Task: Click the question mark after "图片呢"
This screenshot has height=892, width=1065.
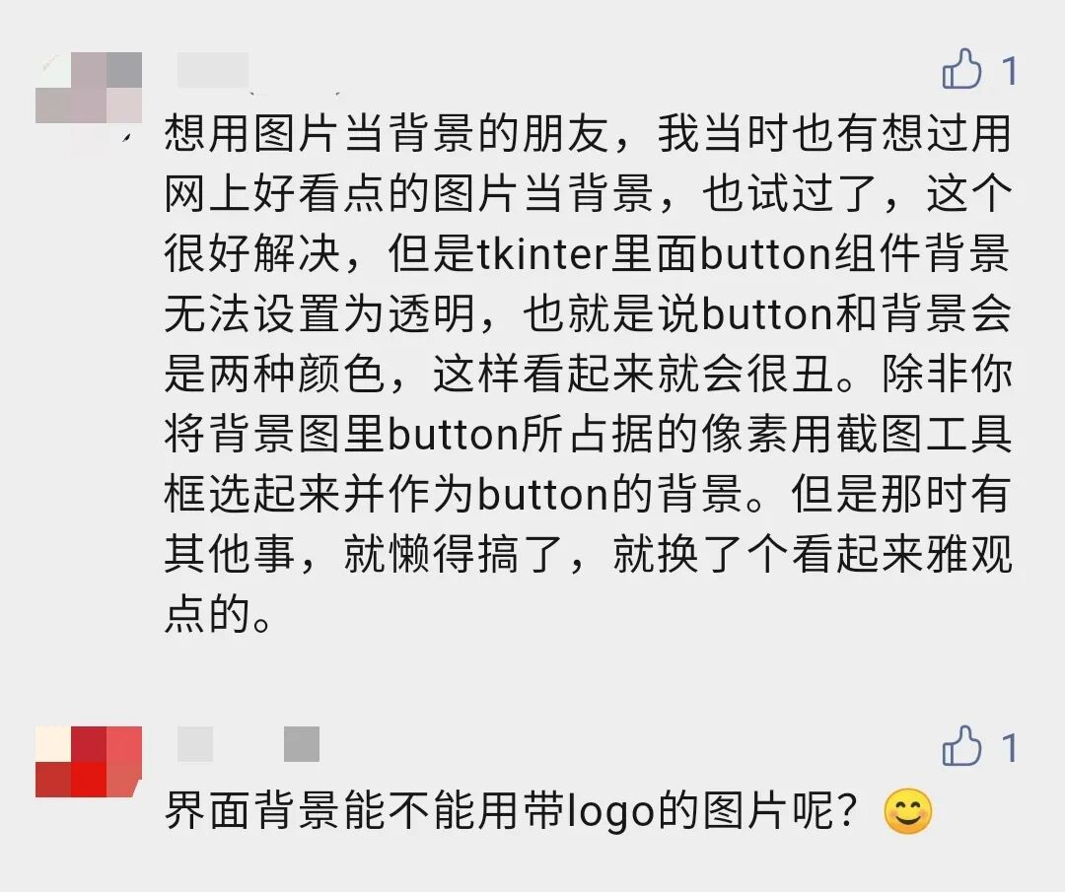Action: tap(847, 811)
